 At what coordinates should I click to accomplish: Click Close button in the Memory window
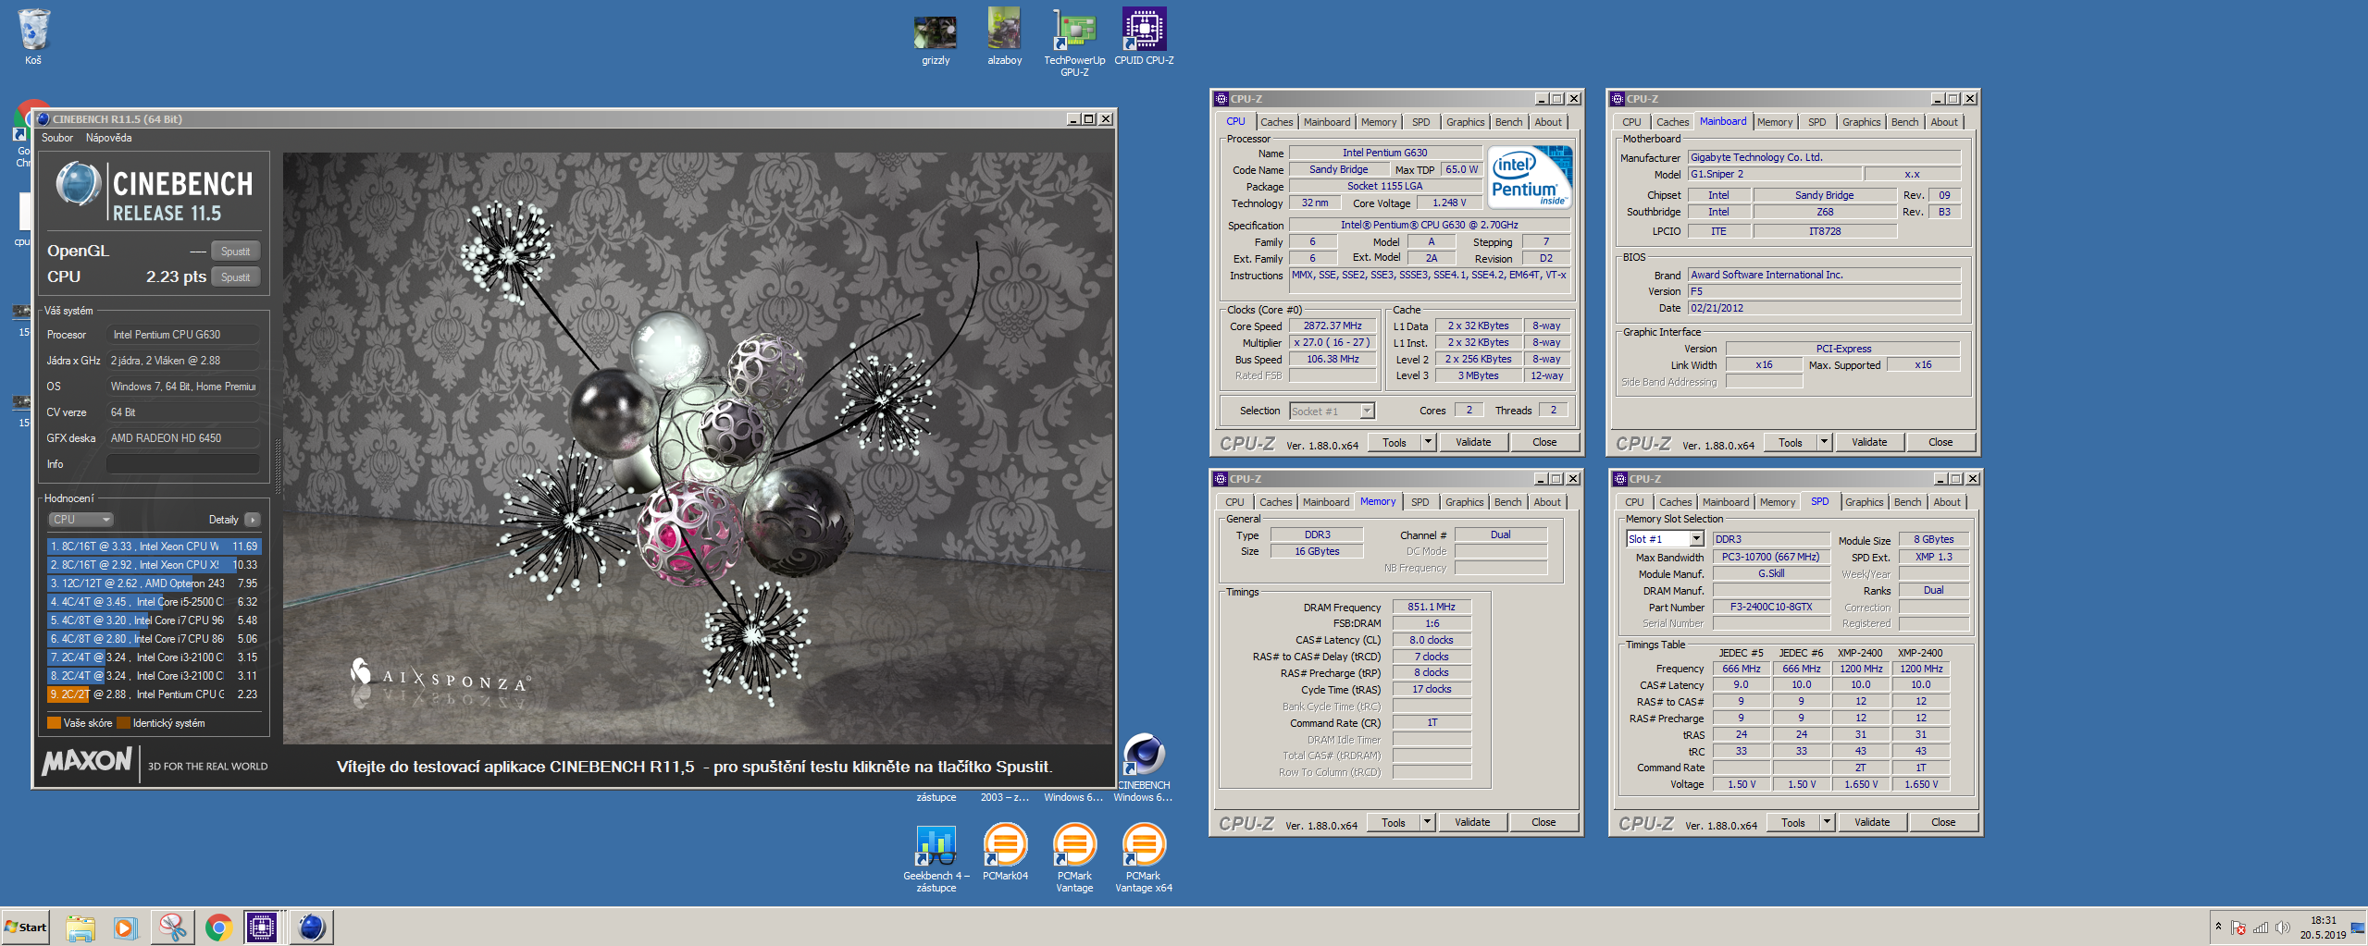pos(1544,822)
